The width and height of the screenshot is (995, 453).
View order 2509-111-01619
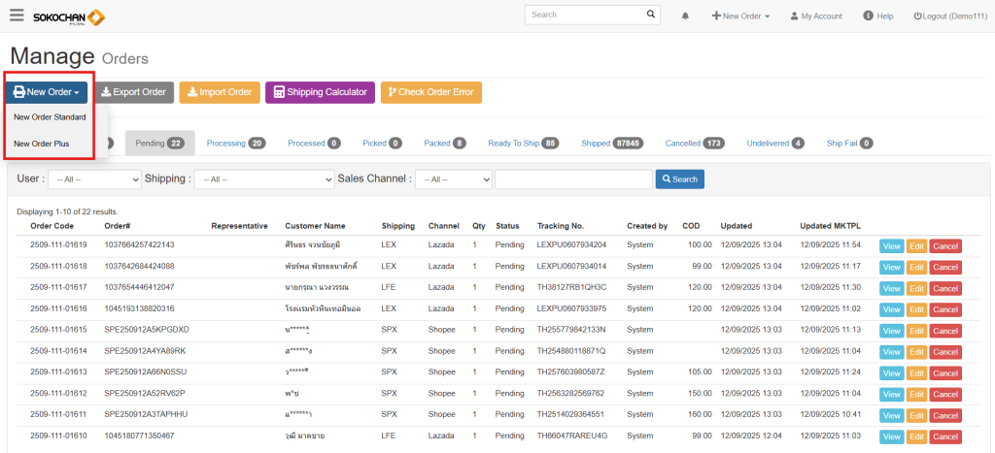(x=891, y=245)
